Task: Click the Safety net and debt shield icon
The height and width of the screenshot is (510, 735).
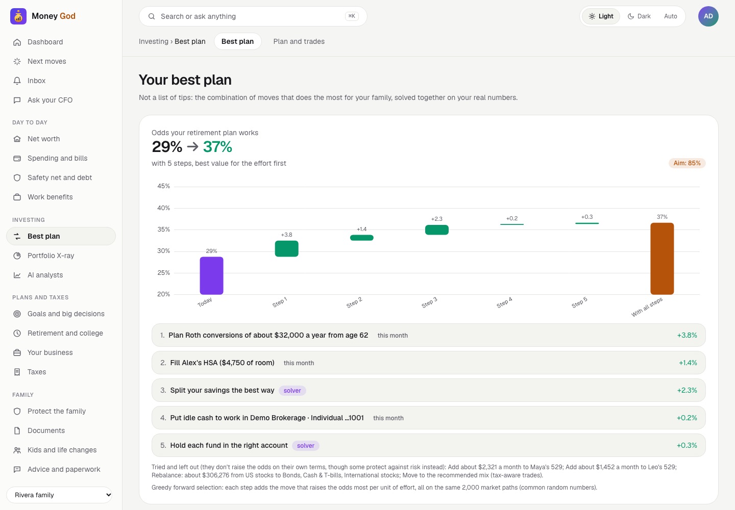Action: coord(17,178)
